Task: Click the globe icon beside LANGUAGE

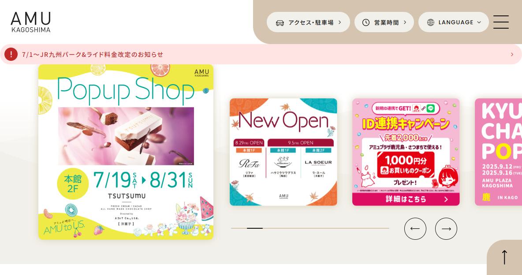Action: [430, 22]
